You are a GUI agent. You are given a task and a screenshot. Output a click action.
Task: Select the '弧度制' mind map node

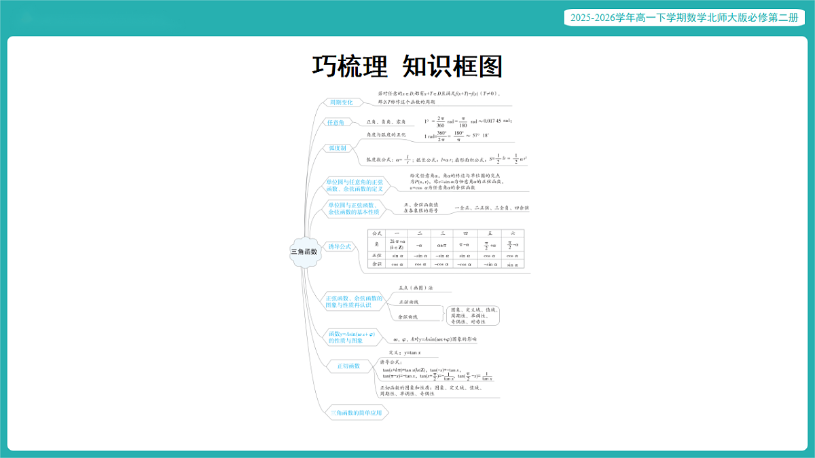tap(338, 147)
